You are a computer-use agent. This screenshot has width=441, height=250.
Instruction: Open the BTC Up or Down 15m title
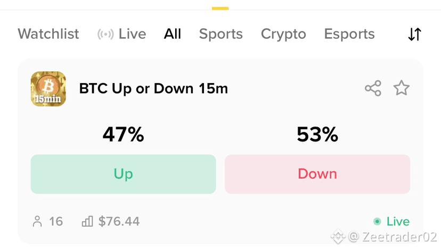pyautogui.click(x=153, y=89)
